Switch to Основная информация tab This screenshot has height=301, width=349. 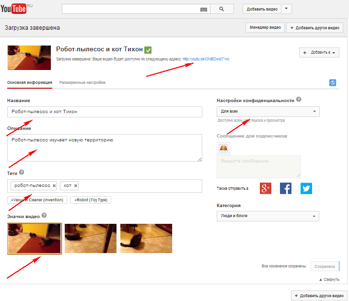coord(30,82)
